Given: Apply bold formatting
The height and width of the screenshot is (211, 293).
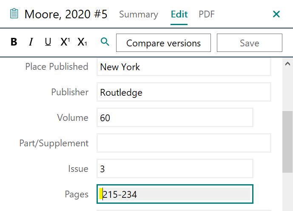Looking at the screenshot, I should point(14,42).
